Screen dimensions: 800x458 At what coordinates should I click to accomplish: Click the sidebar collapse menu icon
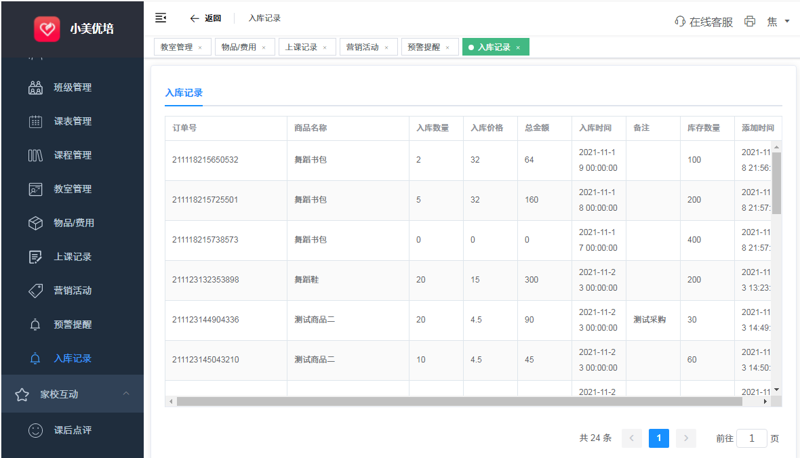coord(161,18)
